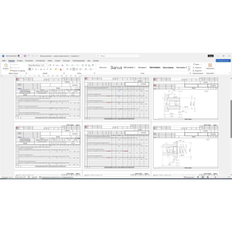The width and height of the screenshot is (232, 232).
Task: Click the red font color swatch
Action: pyautogui.click(x=61, y=69)
